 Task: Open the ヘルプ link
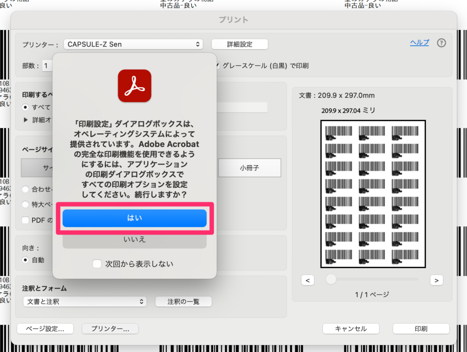(x=419, y=42)
